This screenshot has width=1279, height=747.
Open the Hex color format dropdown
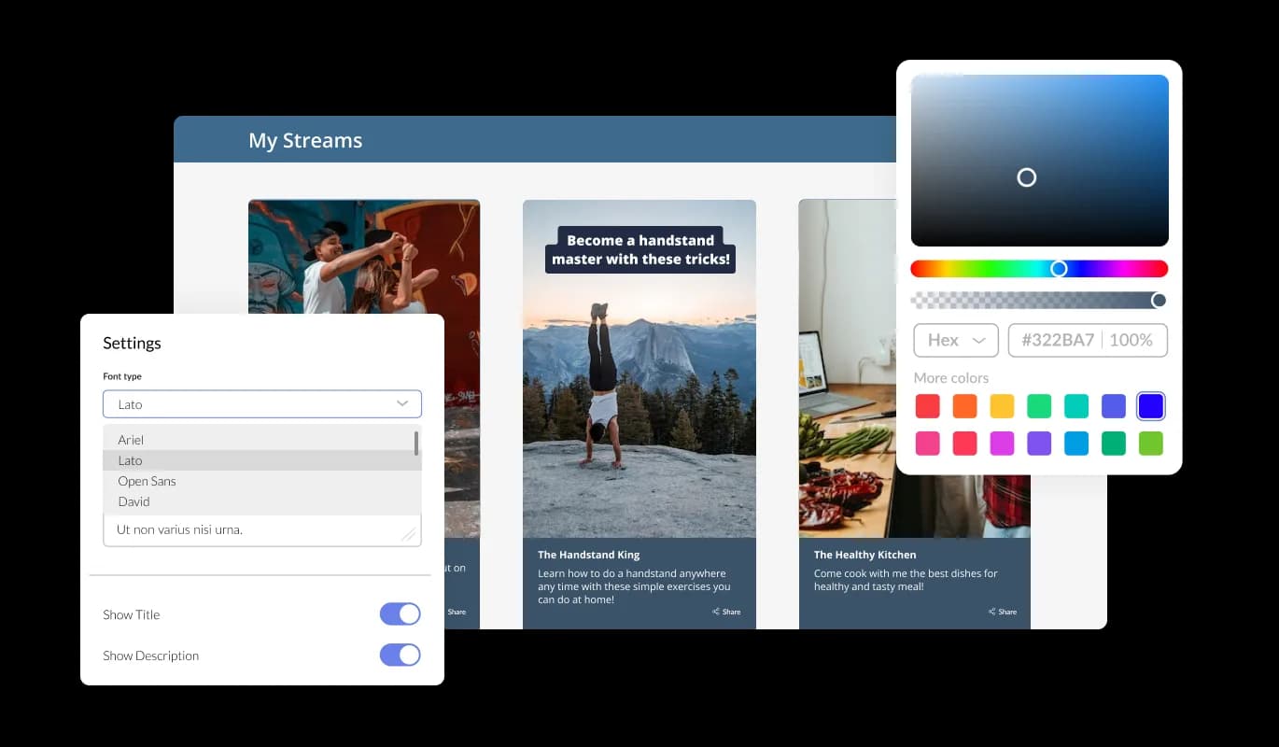pos(956,340)
